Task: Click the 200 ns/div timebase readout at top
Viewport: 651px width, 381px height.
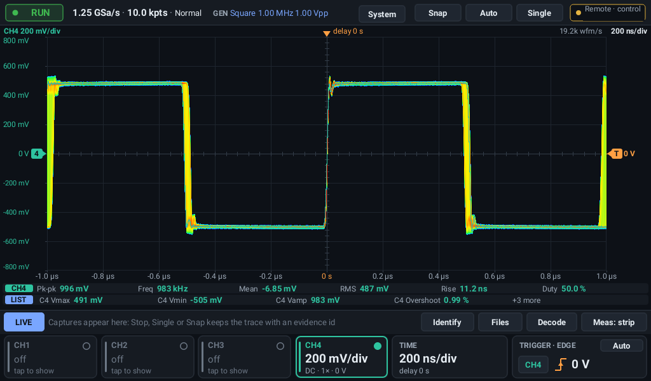Action: [x=629, y=31]
